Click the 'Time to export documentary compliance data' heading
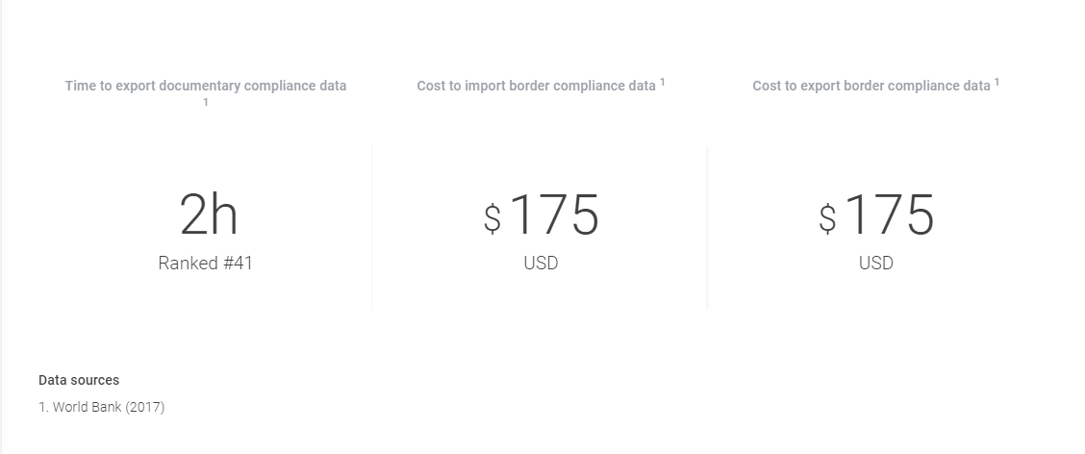Image resolution: width=1085 pixels, height=454 pixels. 205,86
